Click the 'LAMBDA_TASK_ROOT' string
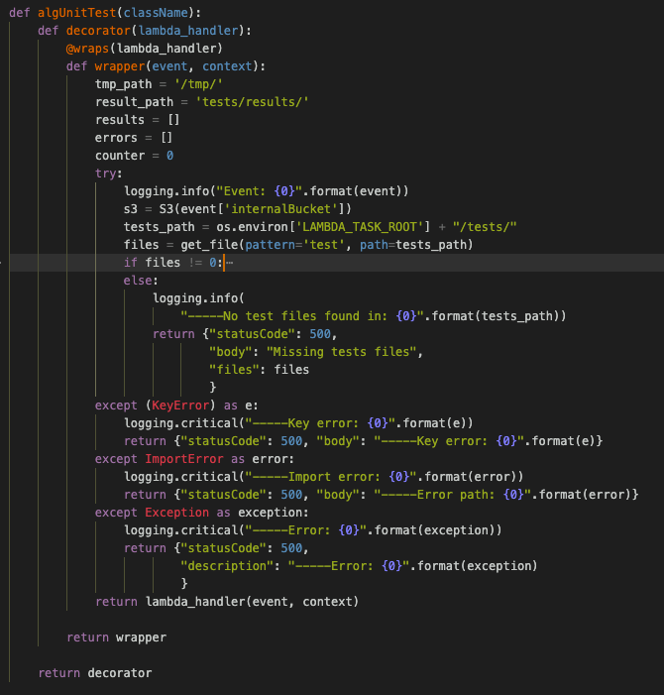Image resolution: width=664 pixels, height=695 pixels. click(x=360, y=227)
